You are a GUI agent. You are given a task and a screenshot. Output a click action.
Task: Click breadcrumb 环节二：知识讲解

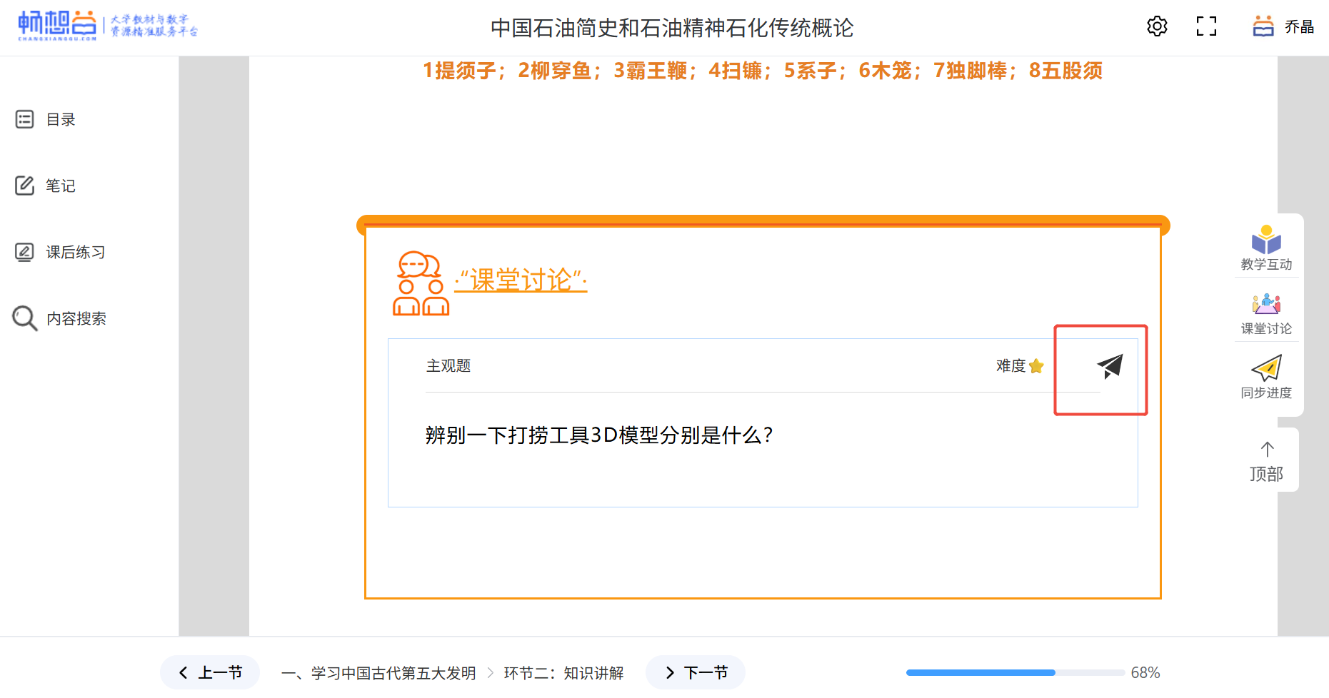pos(563,673)
